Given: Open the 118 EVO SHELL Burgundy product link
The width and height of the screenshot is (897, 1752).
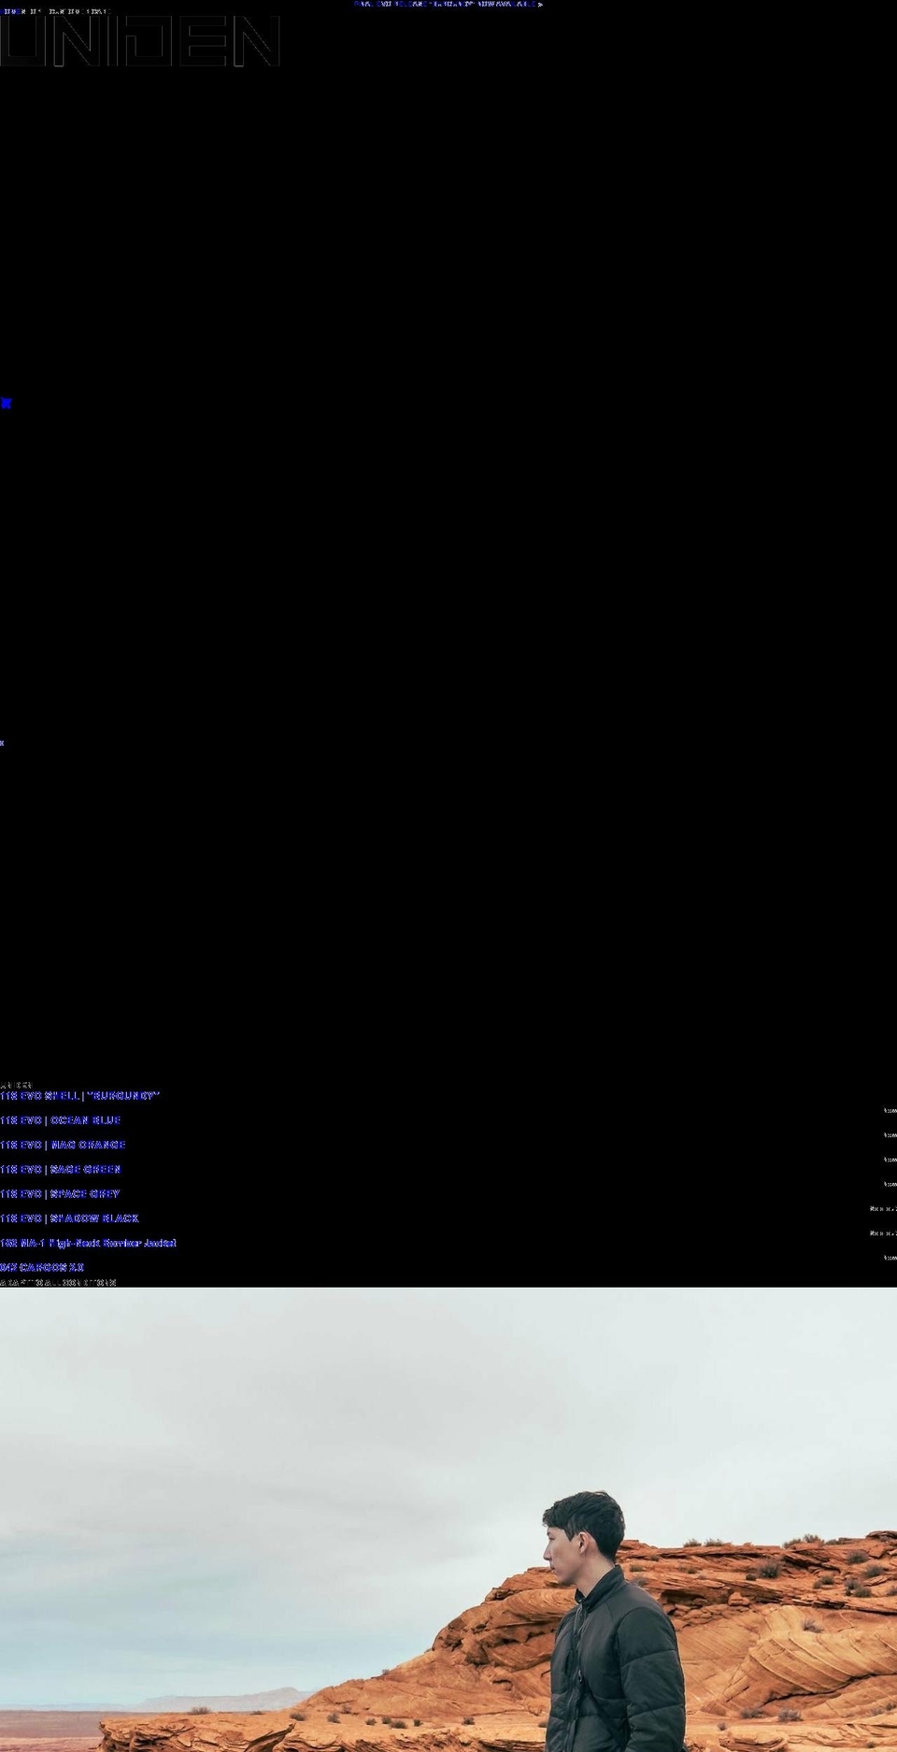Looking at the screenshot, I should 79,1095.
